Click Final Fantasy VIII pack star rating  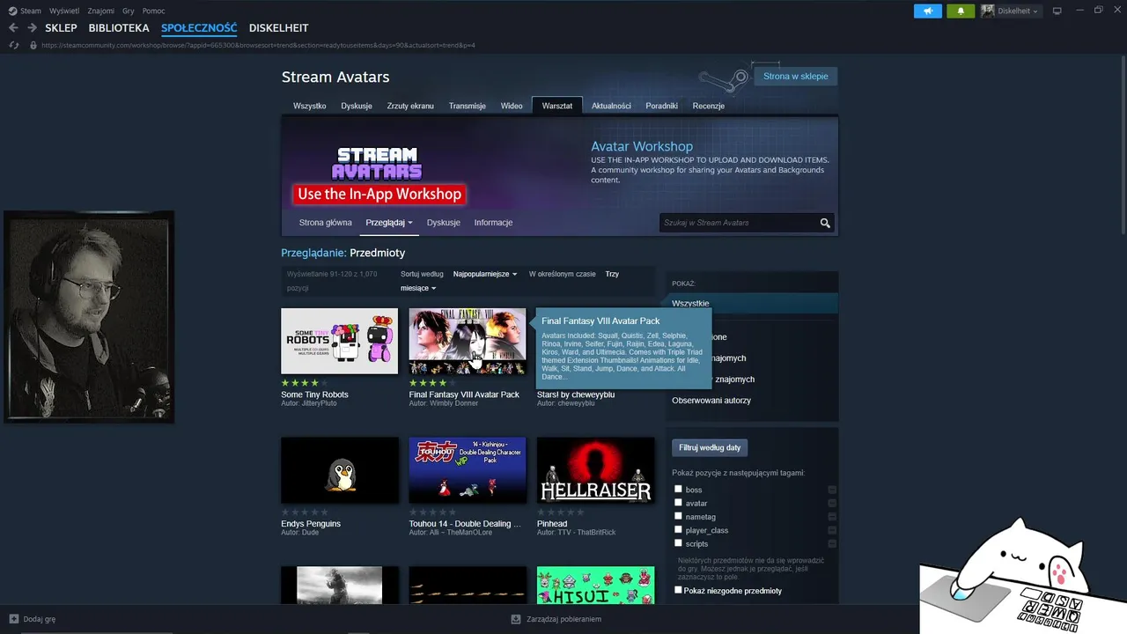[x=433, y=383]
